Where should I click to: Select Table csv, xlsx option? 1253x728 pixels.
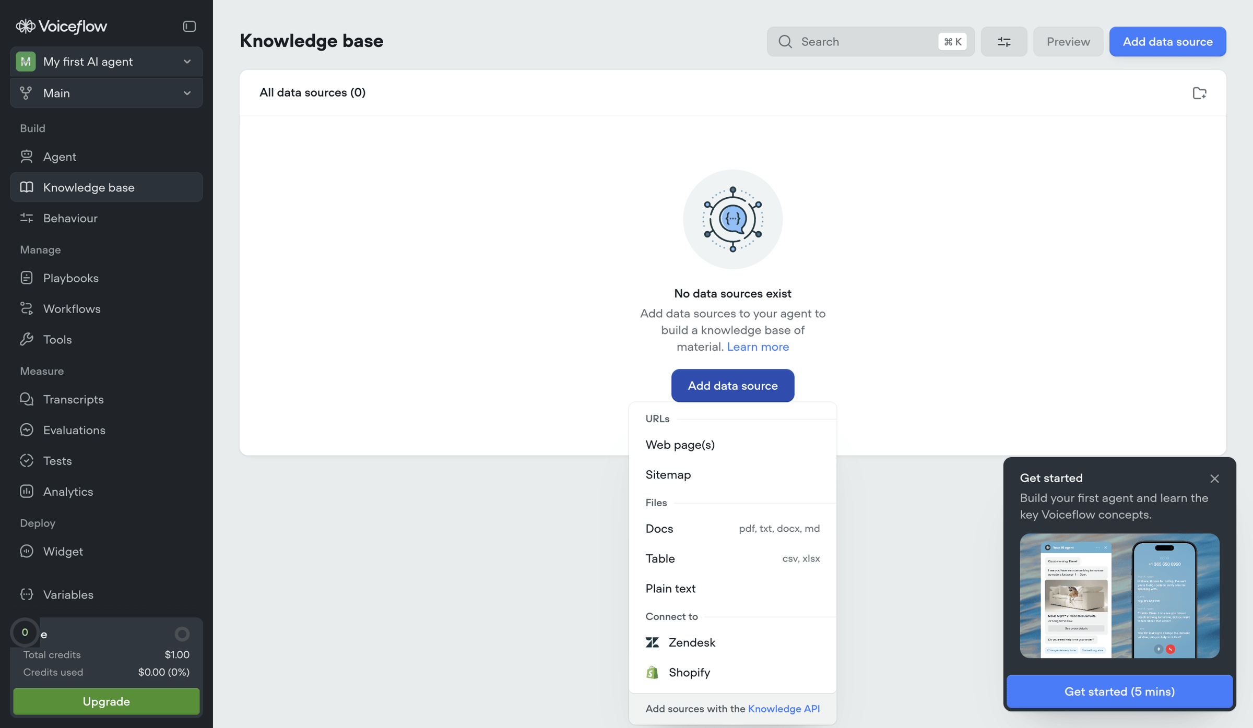pos(732,558)
